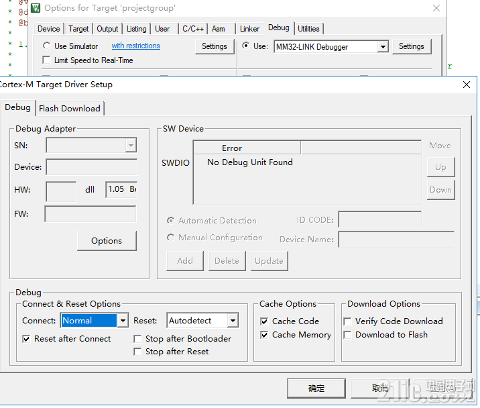480x408 pixels.
Task: Click the Device field in Debug Adapter
Action: pos(92,167)
